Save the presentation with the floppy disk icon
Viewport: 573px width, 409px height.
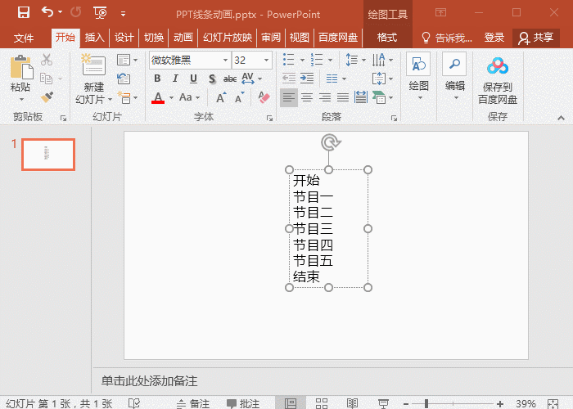click(24, 13)
